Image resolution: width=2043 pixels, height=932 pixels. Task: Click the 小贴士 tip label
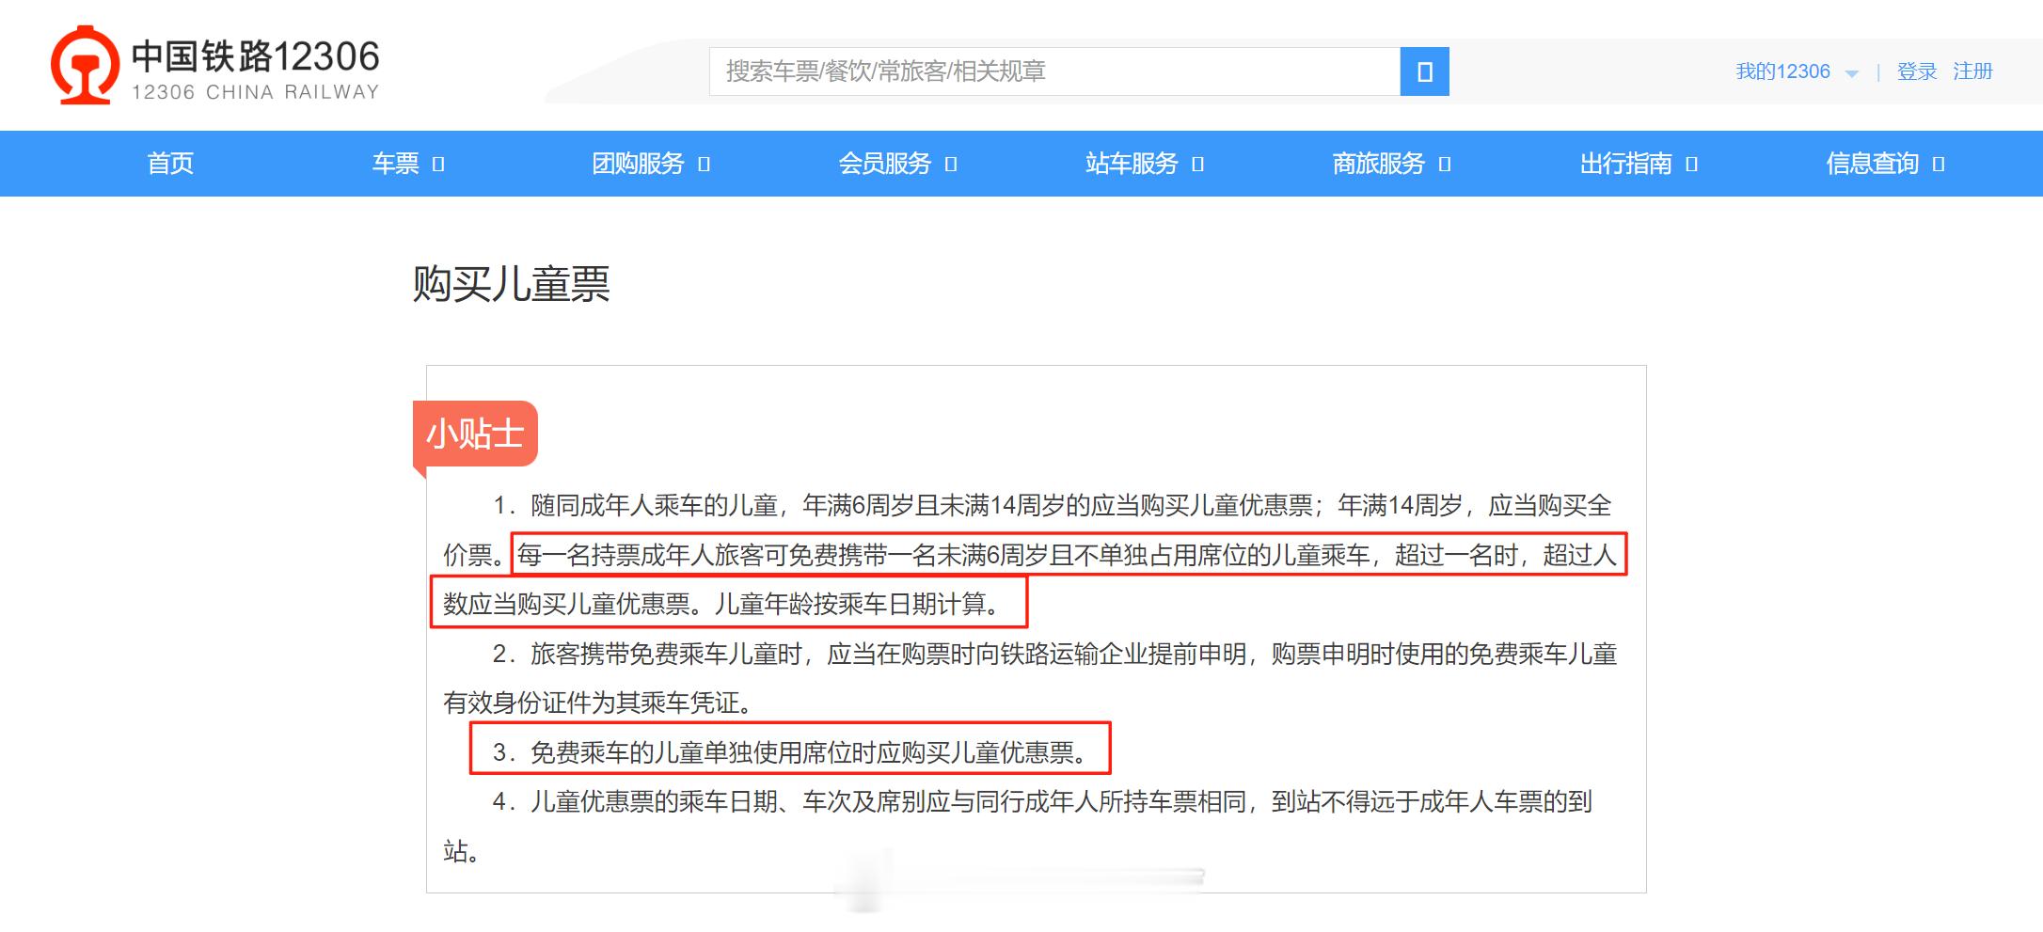475,434
